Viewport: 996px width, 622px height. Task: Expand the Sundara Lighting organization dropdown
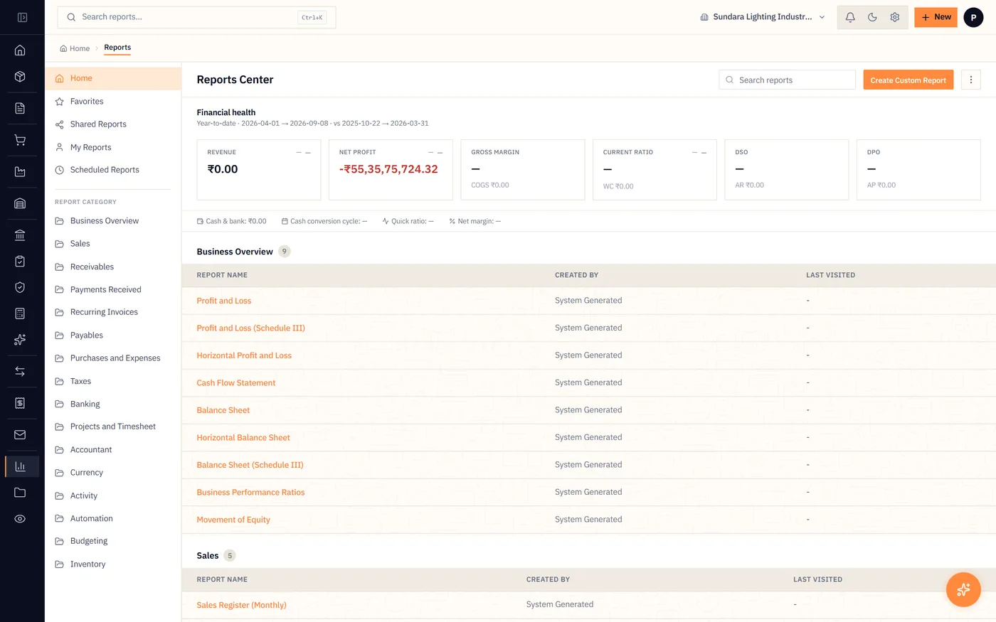tap(762, 17)
